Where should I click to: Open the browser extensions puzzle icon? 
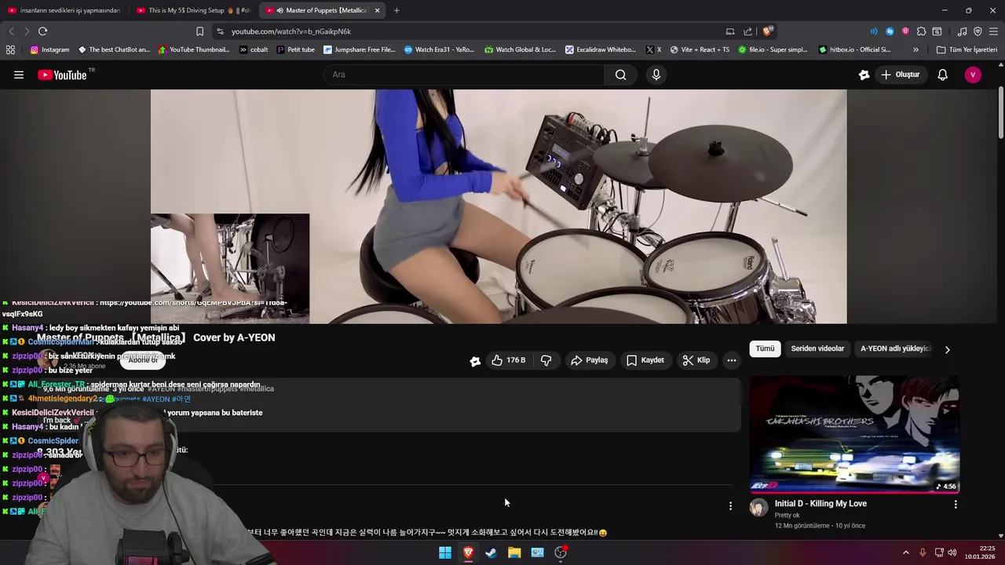(921, 31)
